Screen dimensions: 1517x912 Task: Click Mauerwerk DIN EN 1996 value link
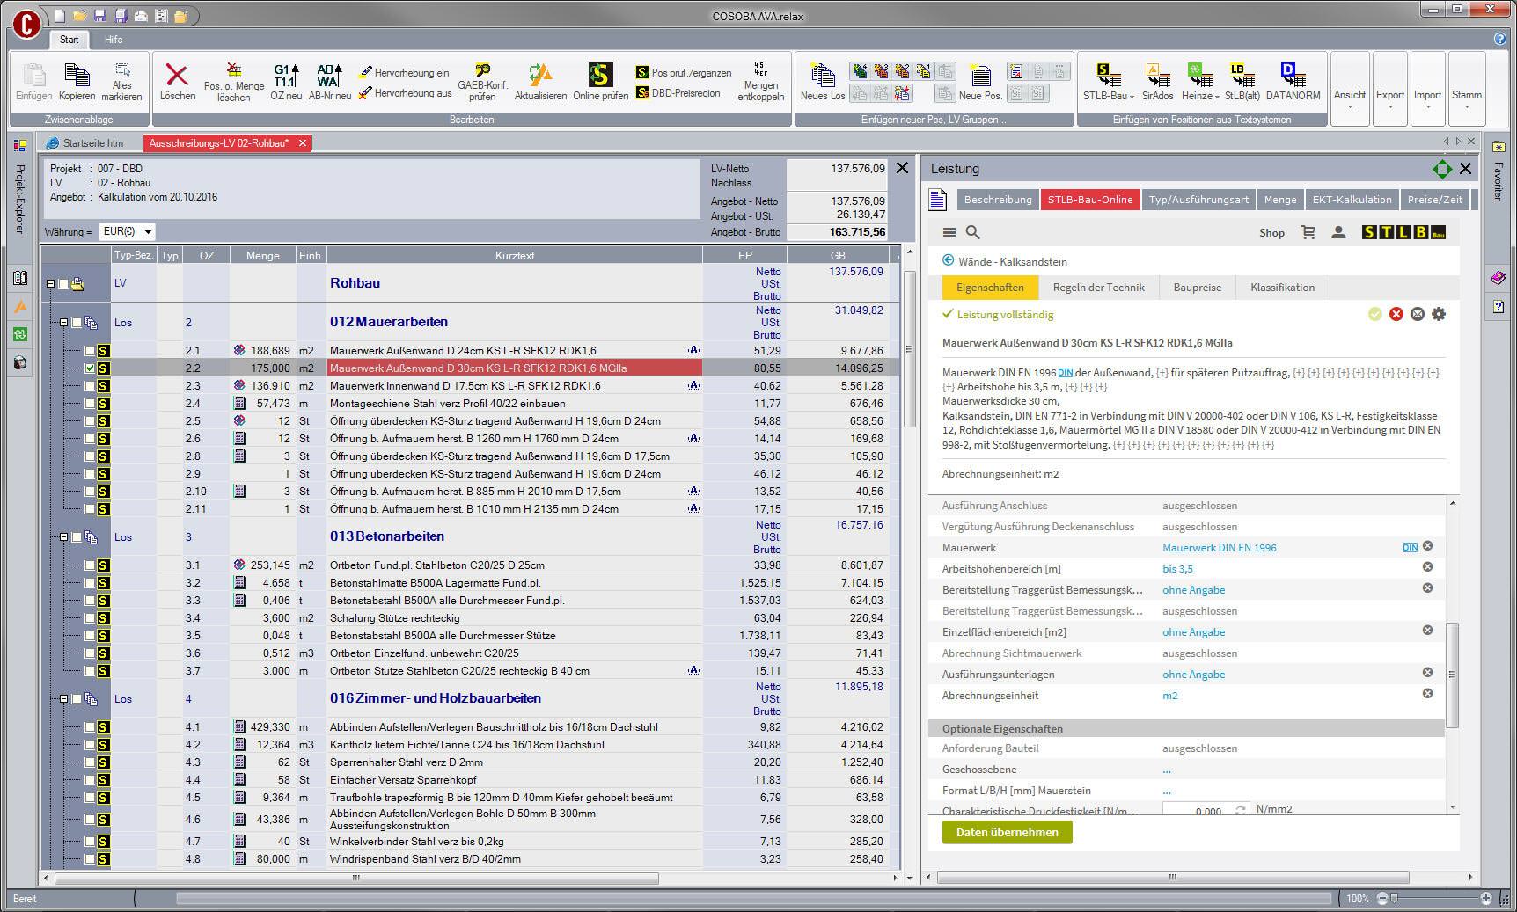(1219, 548)
